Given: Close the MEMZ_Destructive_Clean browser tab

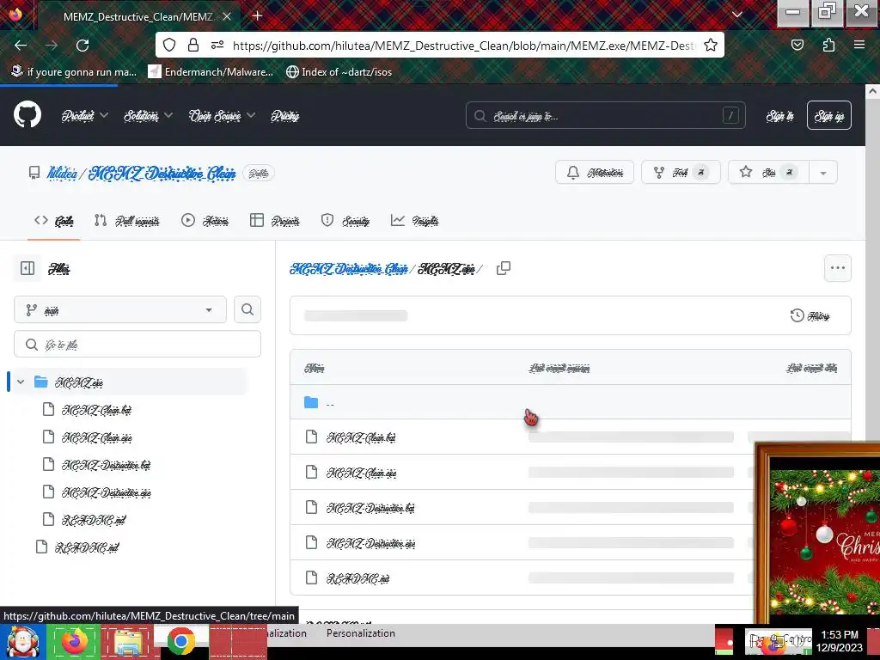Looking at the screenshot, I should point(227,16).
